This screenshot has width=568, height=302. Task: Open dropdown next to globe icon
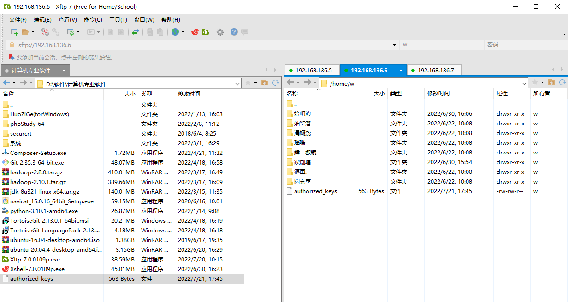point(183,32)
